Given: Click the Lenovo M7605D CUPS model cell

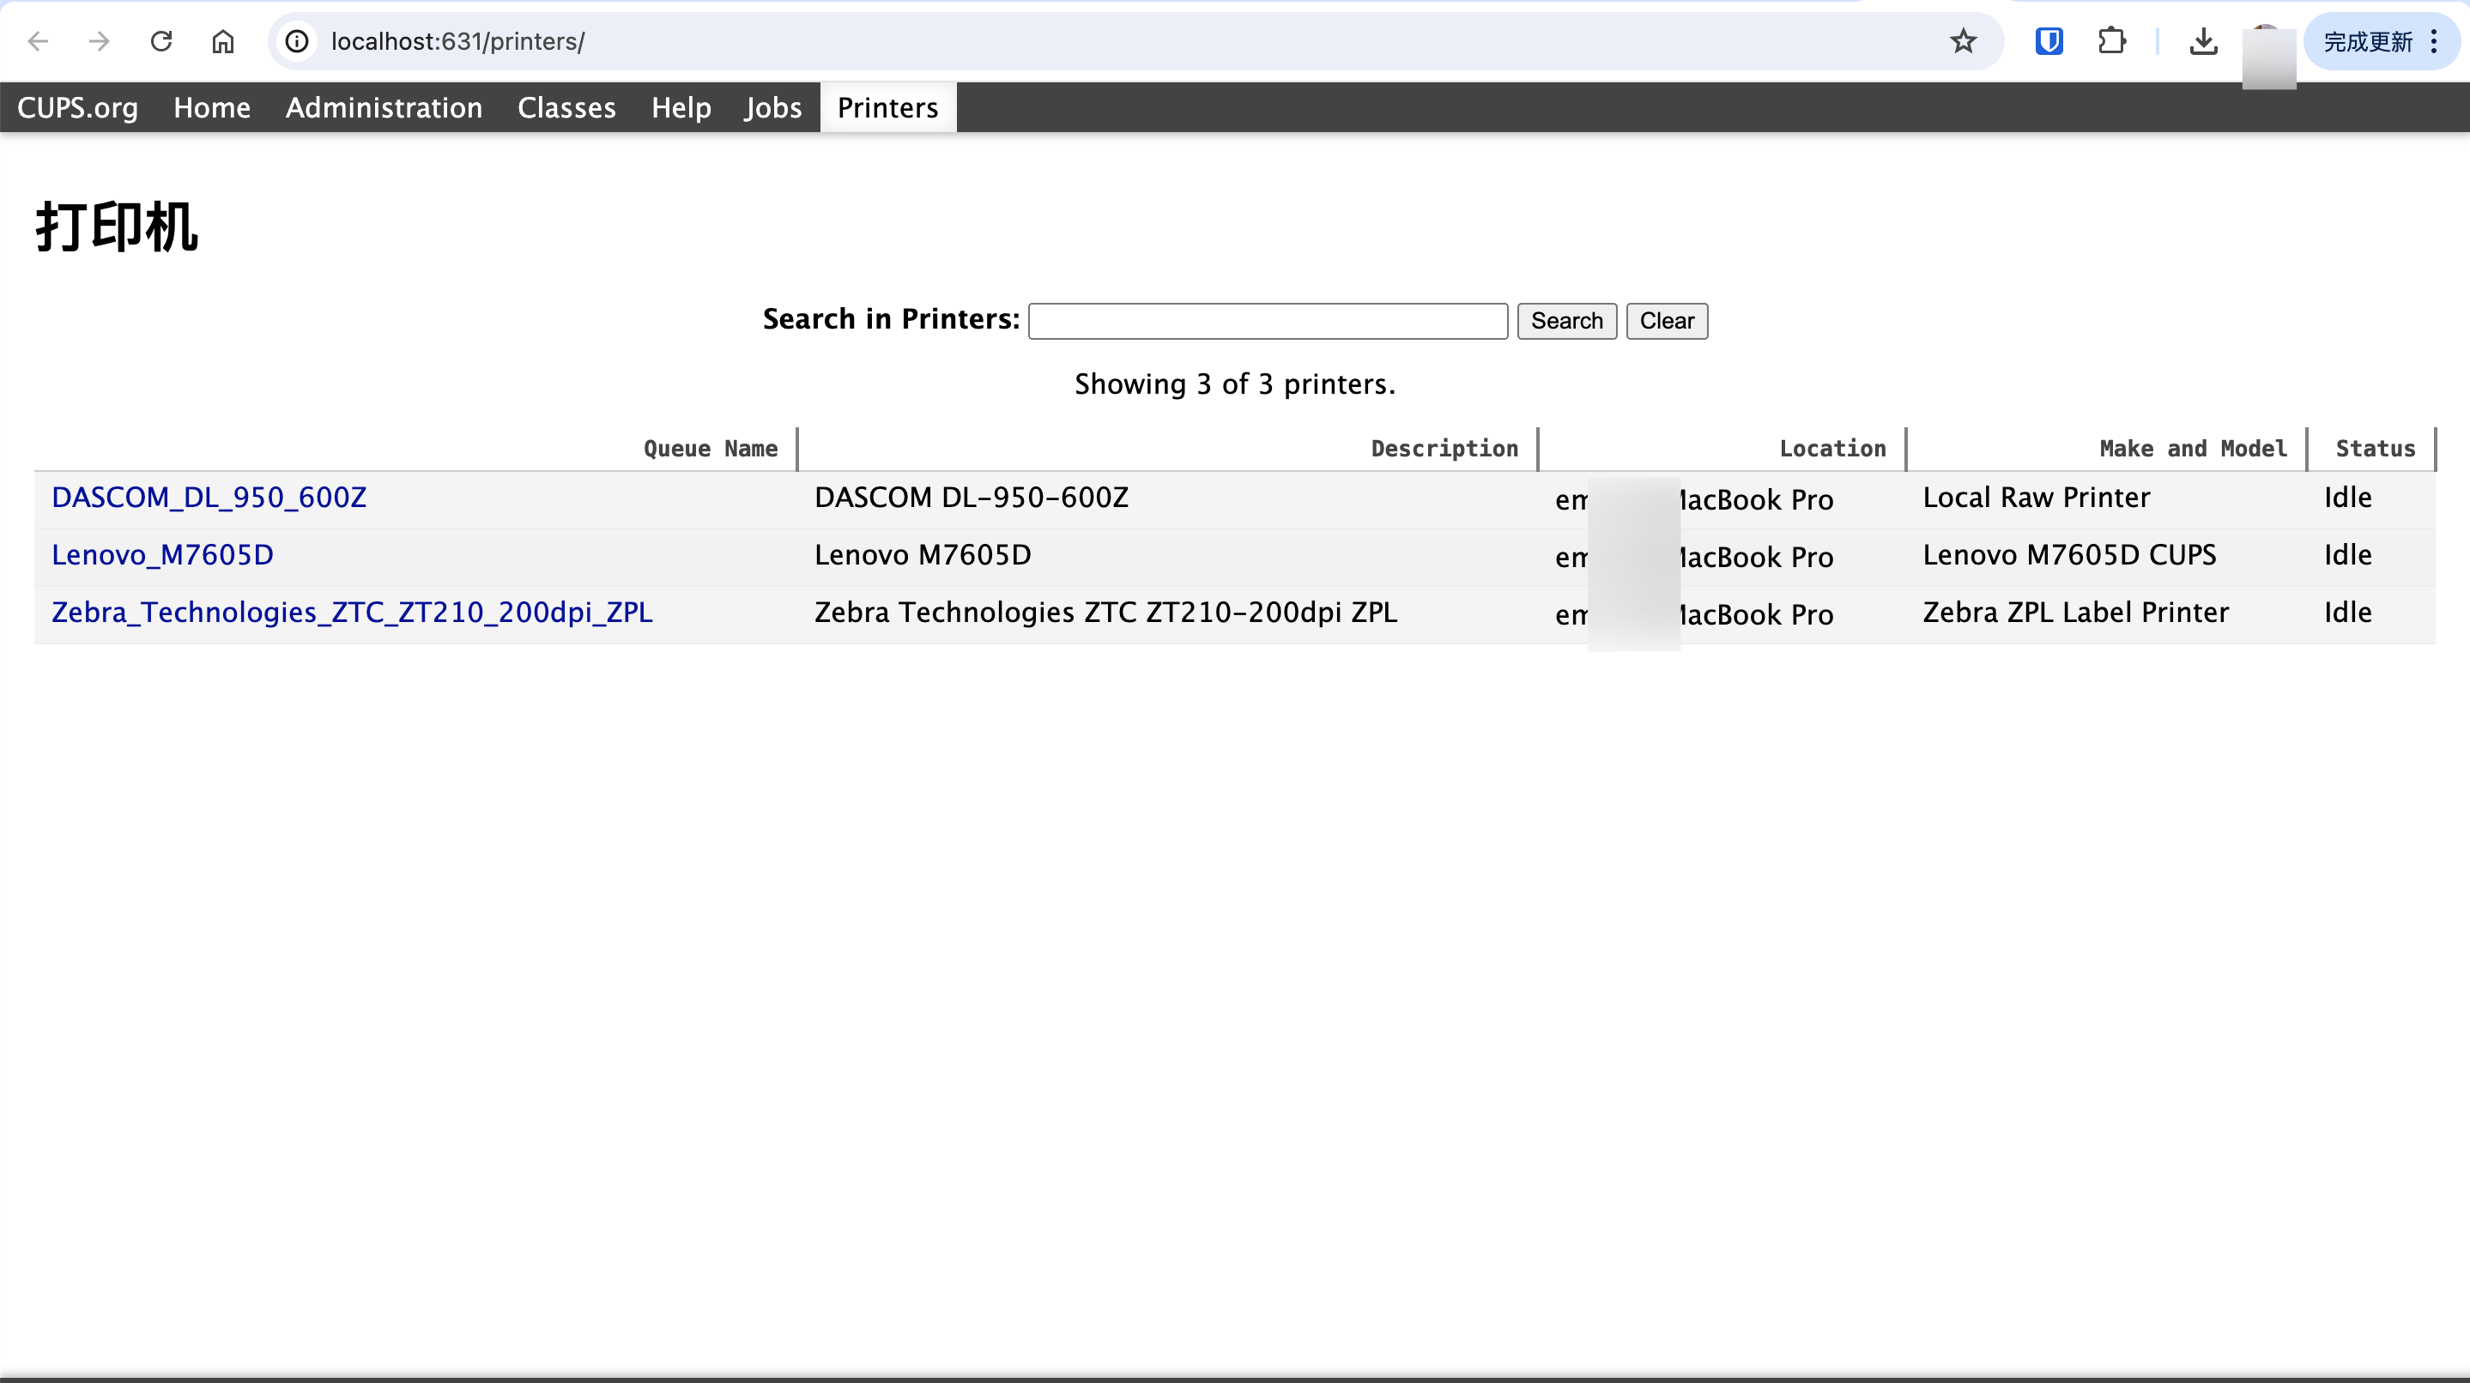Looking at the screenshot, I should 2069,555.
